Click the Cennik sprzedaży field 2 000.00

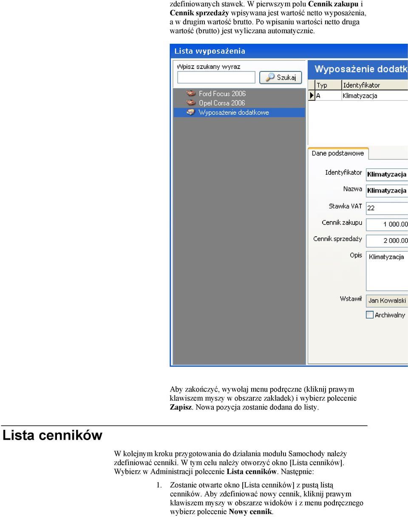(387, 241)
